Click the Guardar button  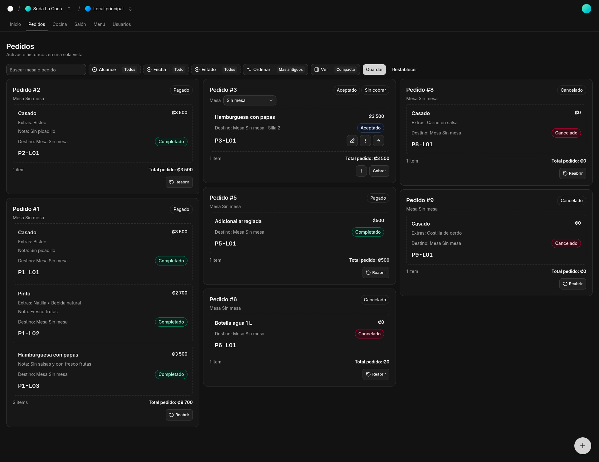point(374,70)
